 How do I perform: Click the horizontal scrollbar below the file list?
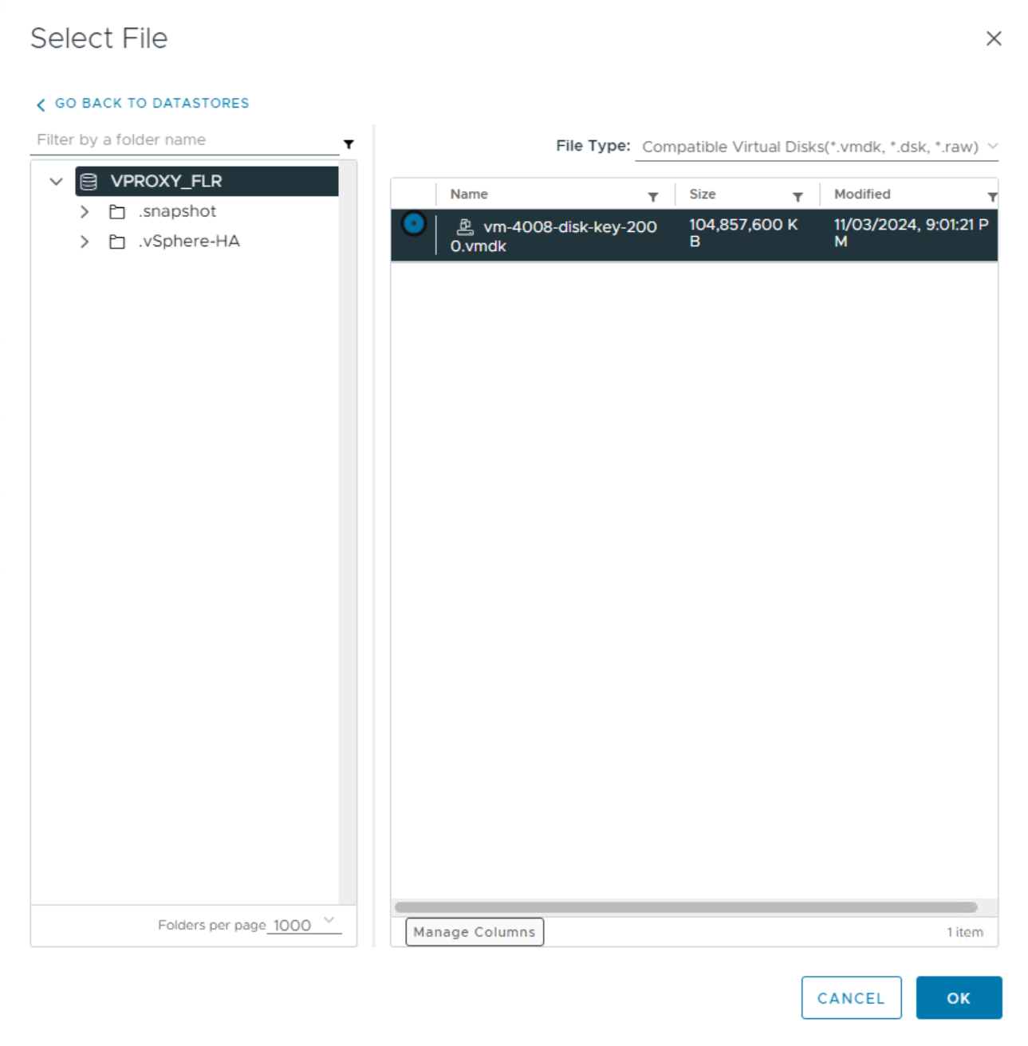tap(686, 906)
